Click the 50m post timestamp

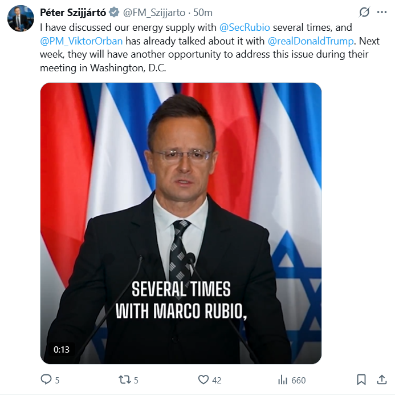click(203, 13)
